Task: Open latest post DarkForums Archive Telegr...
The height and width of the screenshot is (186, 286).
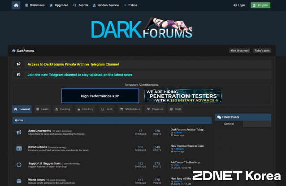Action: click(188, 129)
